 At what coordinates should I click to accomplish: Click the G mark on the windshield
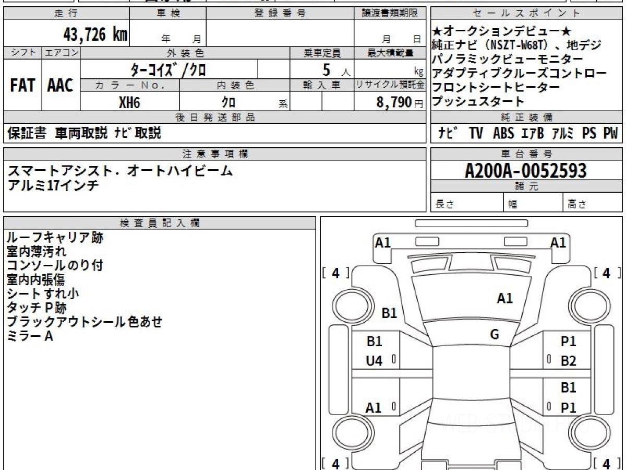(x=495, y=335)
